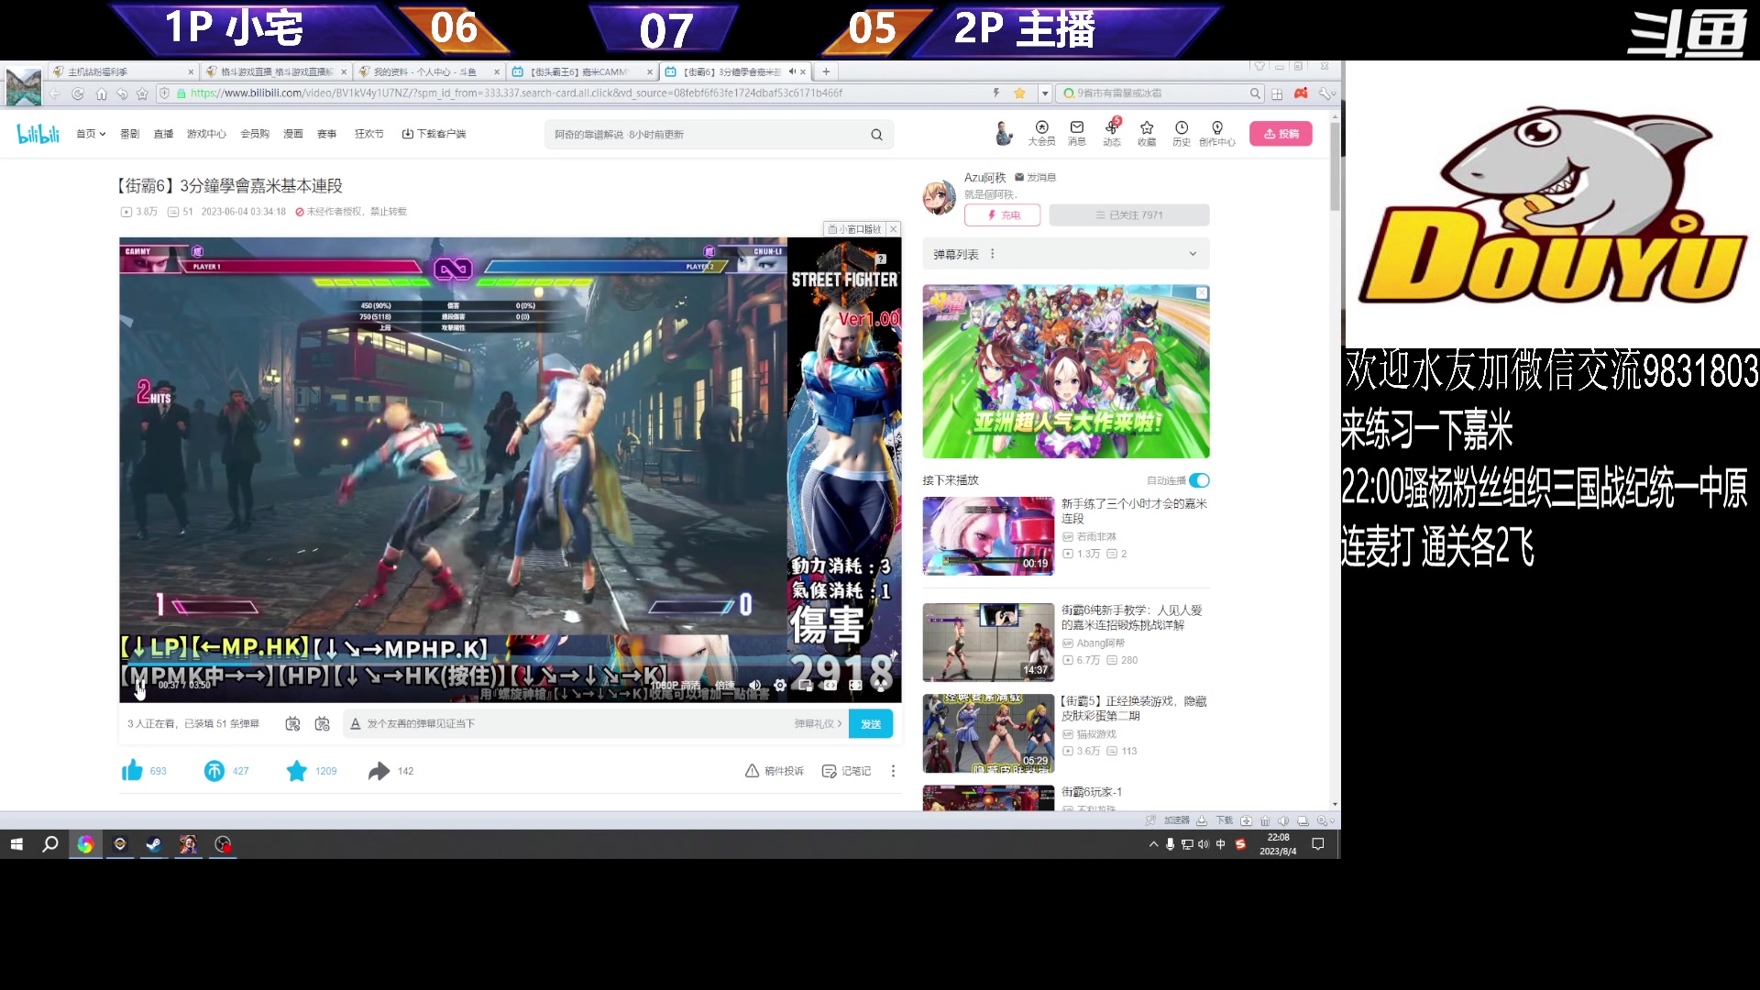Toggle danmaku display on/off icon
The width and height of the screenshot is (1760, 990).
292,724
